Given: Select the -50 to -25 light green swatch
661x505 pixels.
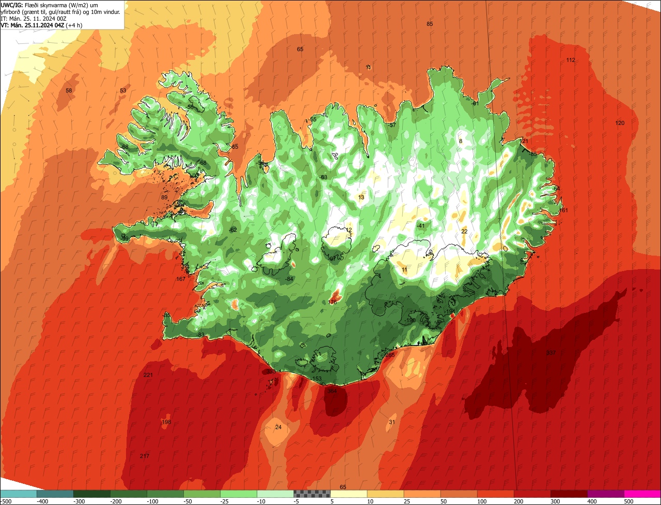Looking at the screenshot, I should tap(201, 494).
